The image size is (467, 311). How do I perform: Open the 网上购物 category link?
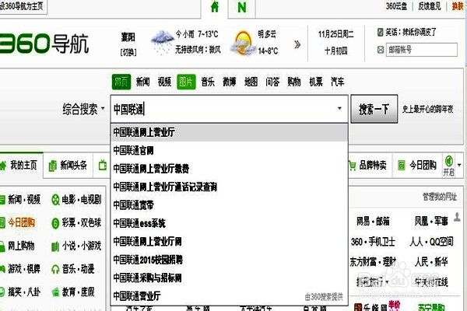click(21, 246)
